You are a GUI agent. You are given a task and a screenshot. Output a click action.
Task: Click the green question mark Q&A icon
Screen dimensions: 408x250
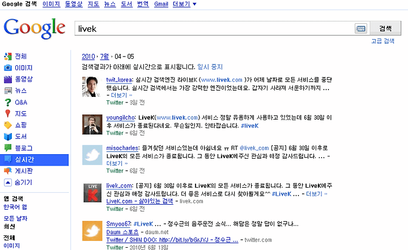(x=8, y=102)
